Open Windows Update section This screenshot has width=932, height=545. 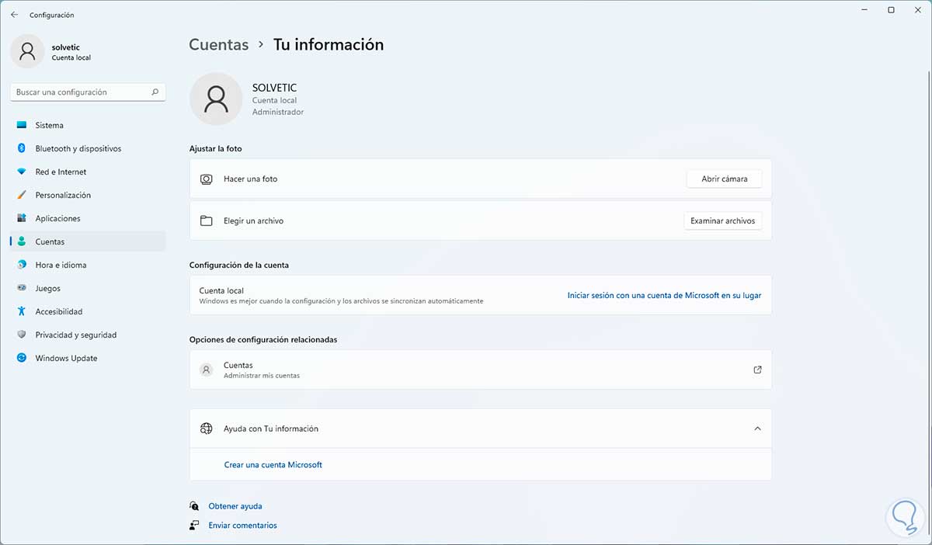point(66,358)
